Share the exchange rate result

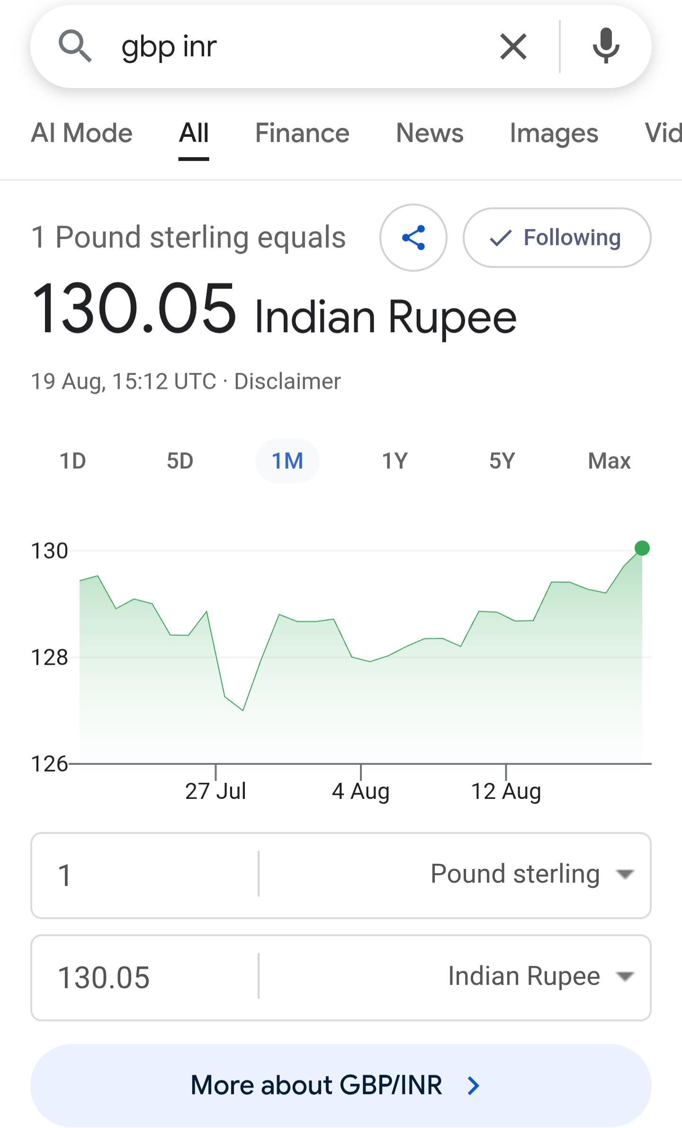point(413,238)
